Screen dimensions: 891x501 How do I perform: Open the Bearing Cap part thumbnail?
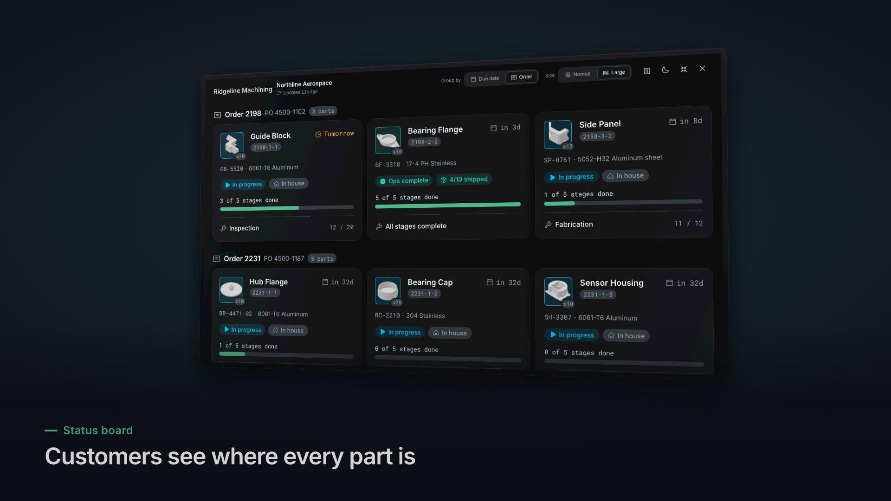coord(387,291)
